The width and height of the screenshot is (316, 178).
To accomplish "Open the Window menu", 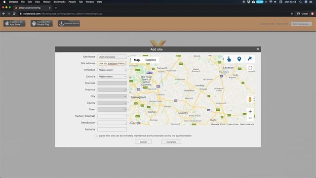I will [x=90, y=2].
